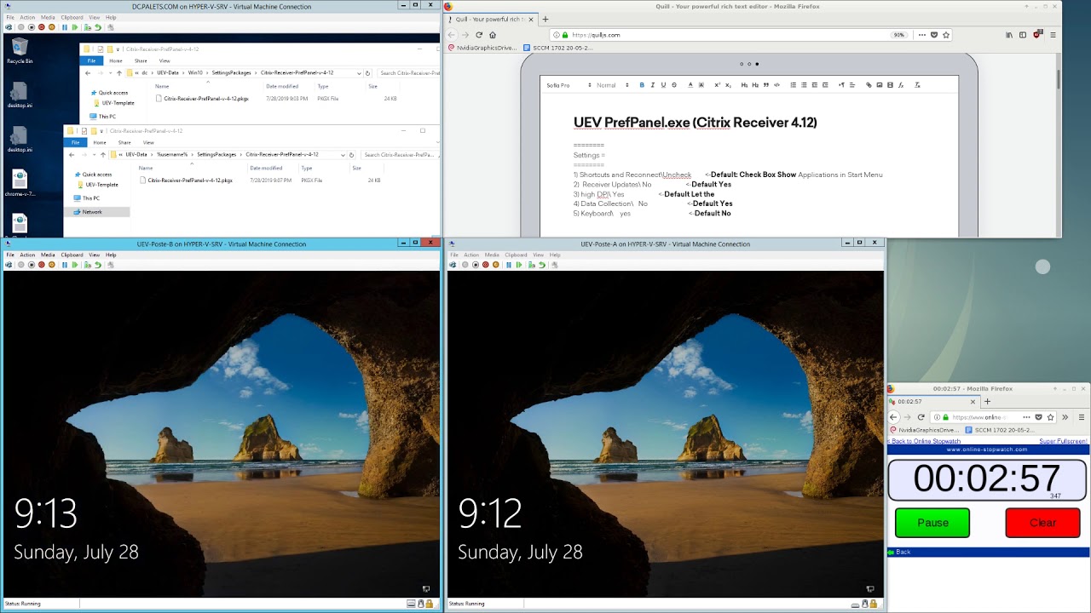The height and width of the screenshot is (613, 1091).
Task: Toggle underline in Quill editor toolbar
Action: (663, 85)
